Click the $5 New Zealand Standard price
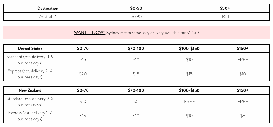The image size is (273, 127). pos(136,102)
